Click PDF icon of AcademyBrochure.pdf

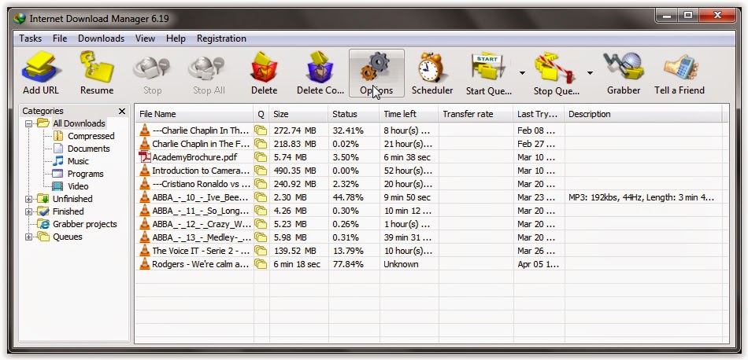tap(145, 156)
